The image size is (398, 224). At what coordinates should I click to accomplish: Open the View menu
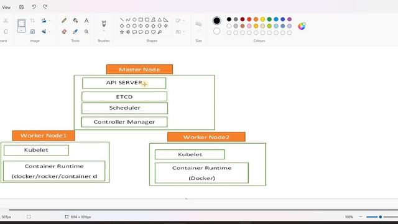6,7
